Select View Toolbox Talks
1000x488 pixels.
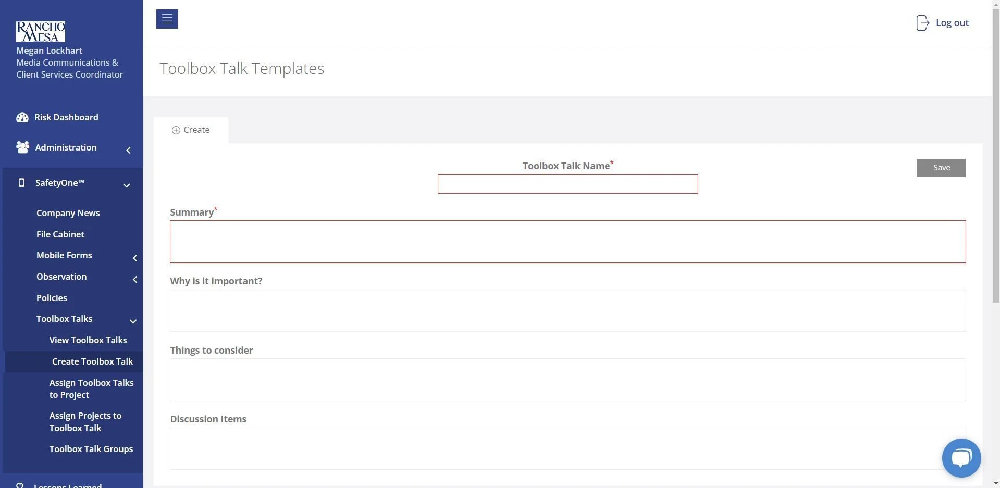click(88, 340)
